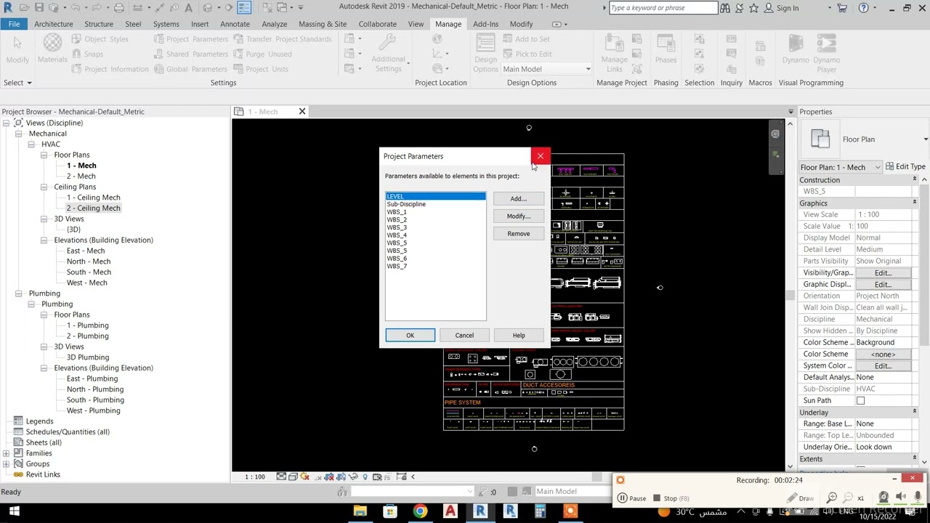Open the File menu
The height and width of the screenshot is (523, 930).
14,24
